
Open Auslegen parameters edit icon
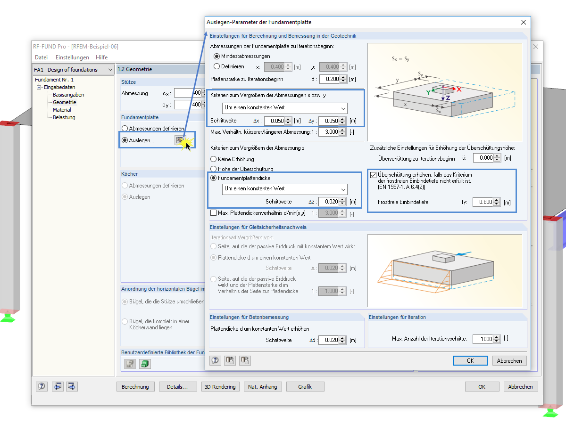point(179,140)
